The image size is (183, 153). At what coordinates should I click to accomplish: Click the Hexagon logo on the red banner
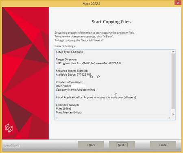tap(9, 128)
